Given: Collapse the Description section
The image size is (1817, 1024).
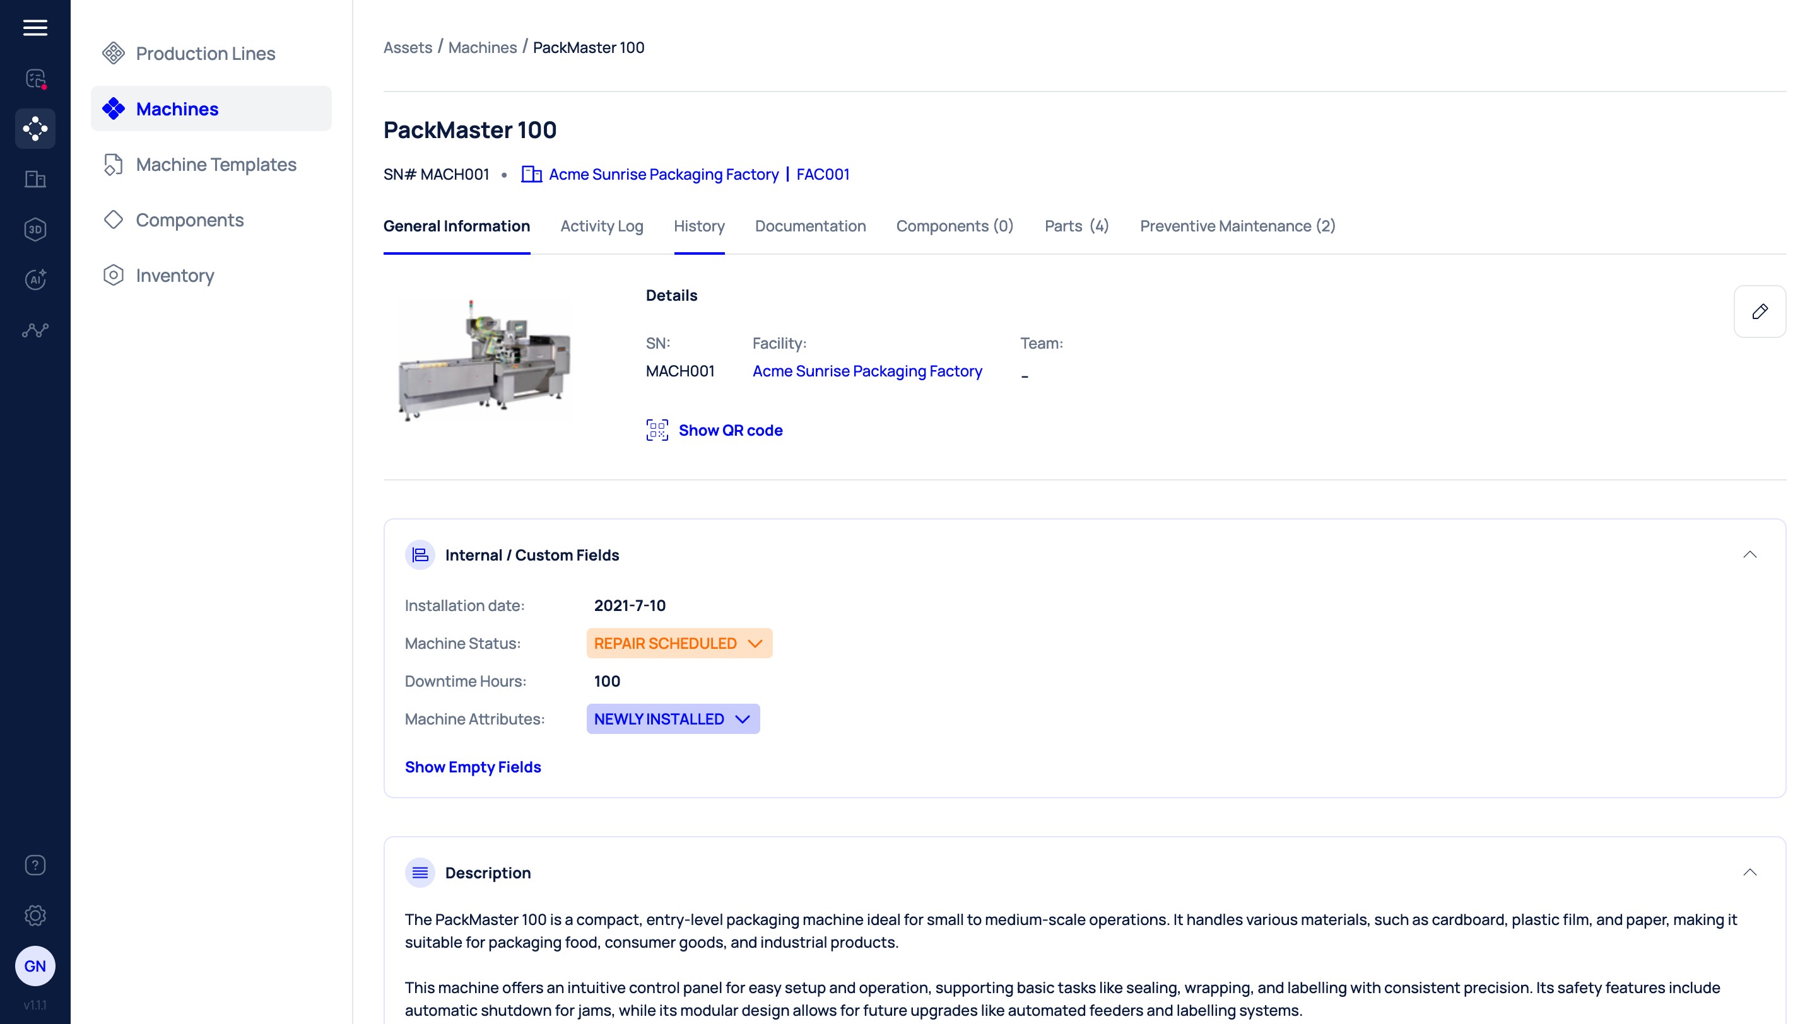Looking at the screenshot, I should click(1749, 873).
